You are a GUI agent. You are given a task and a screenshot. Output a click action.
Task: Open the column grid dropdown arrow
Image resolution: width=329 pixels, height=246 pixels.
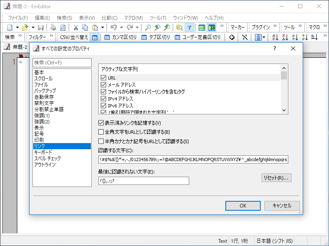[x=264, y=37]
